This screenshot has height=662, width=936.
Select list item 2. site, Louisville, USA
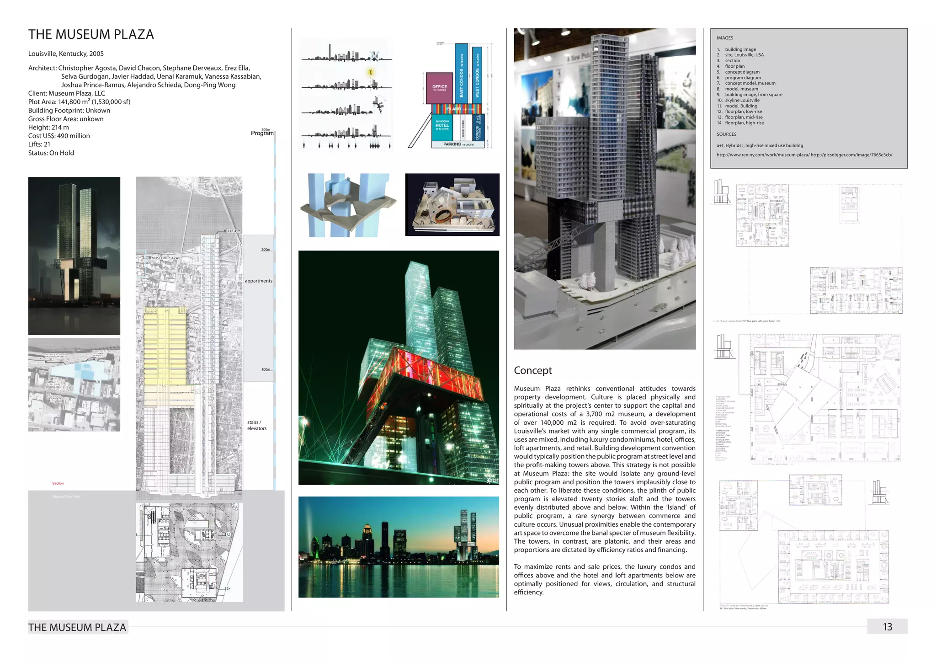coord(740,55)
